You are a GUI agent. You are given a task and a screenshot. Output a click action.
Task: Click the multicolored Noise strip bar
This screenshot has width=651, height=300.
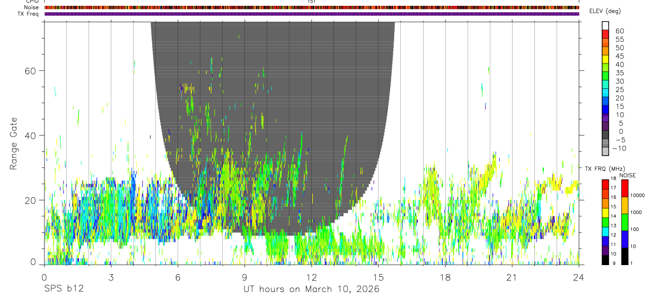click(312, 7)
